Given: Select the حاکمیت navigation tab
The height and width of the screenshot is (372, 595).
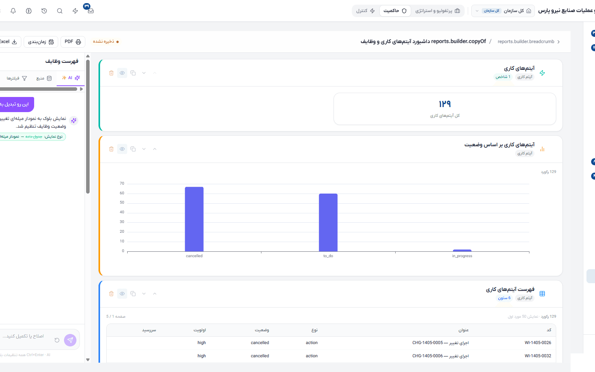Looking at the screenshot, I should coord(395,11).
